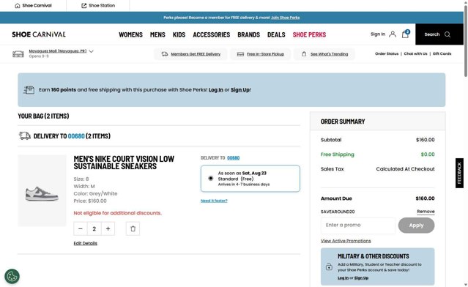Click Free In-Store Pickup link
The width and height of the screenshot is (468, 287).
coord(265,54)
